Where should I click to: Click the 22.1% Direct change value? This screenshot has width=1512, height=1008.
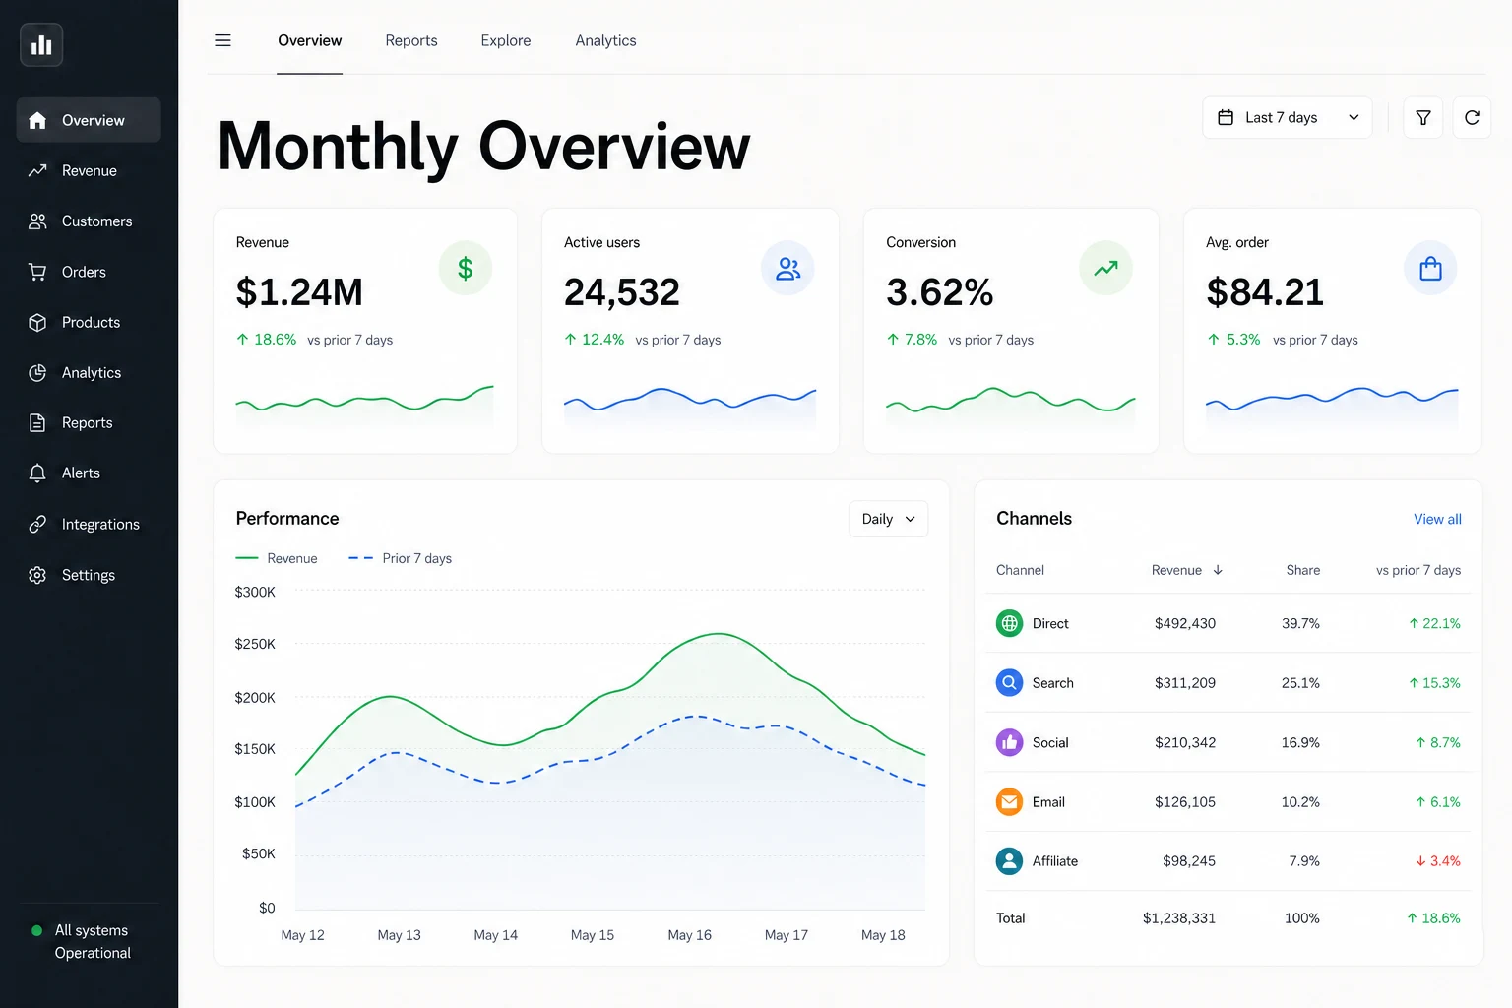coord(1434,623)
